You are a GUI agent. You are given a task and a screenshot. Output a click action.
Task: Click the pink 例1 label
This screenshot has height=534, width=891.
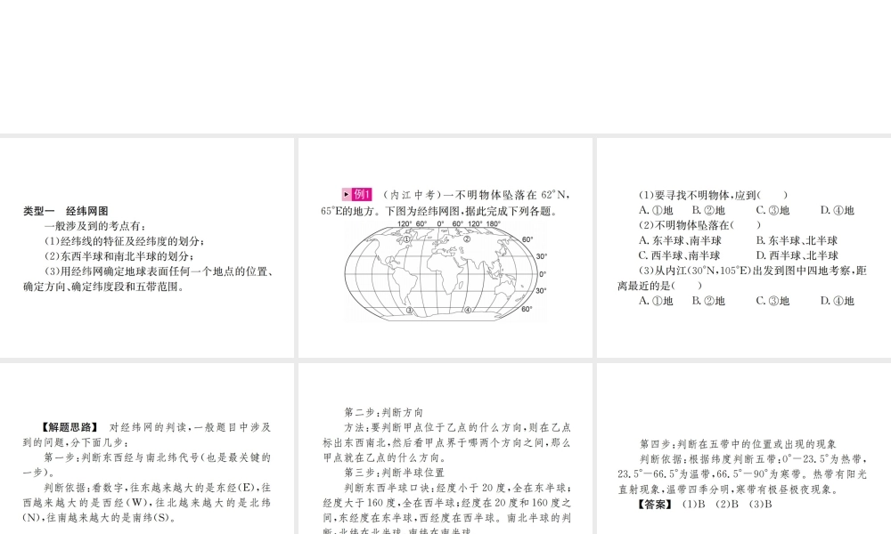357,195
